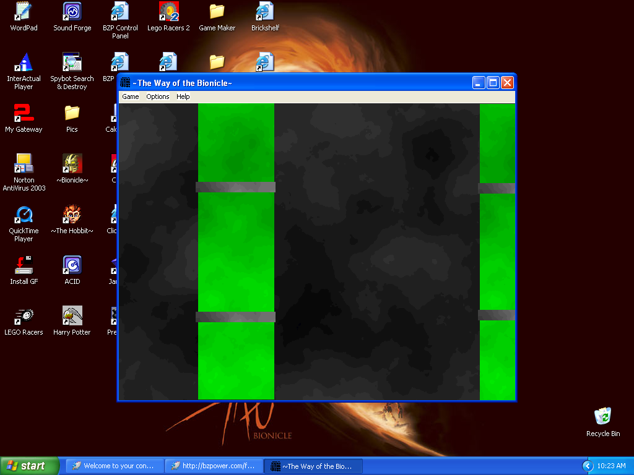Start Lego Racers 2 from desktop

point(168,17)
